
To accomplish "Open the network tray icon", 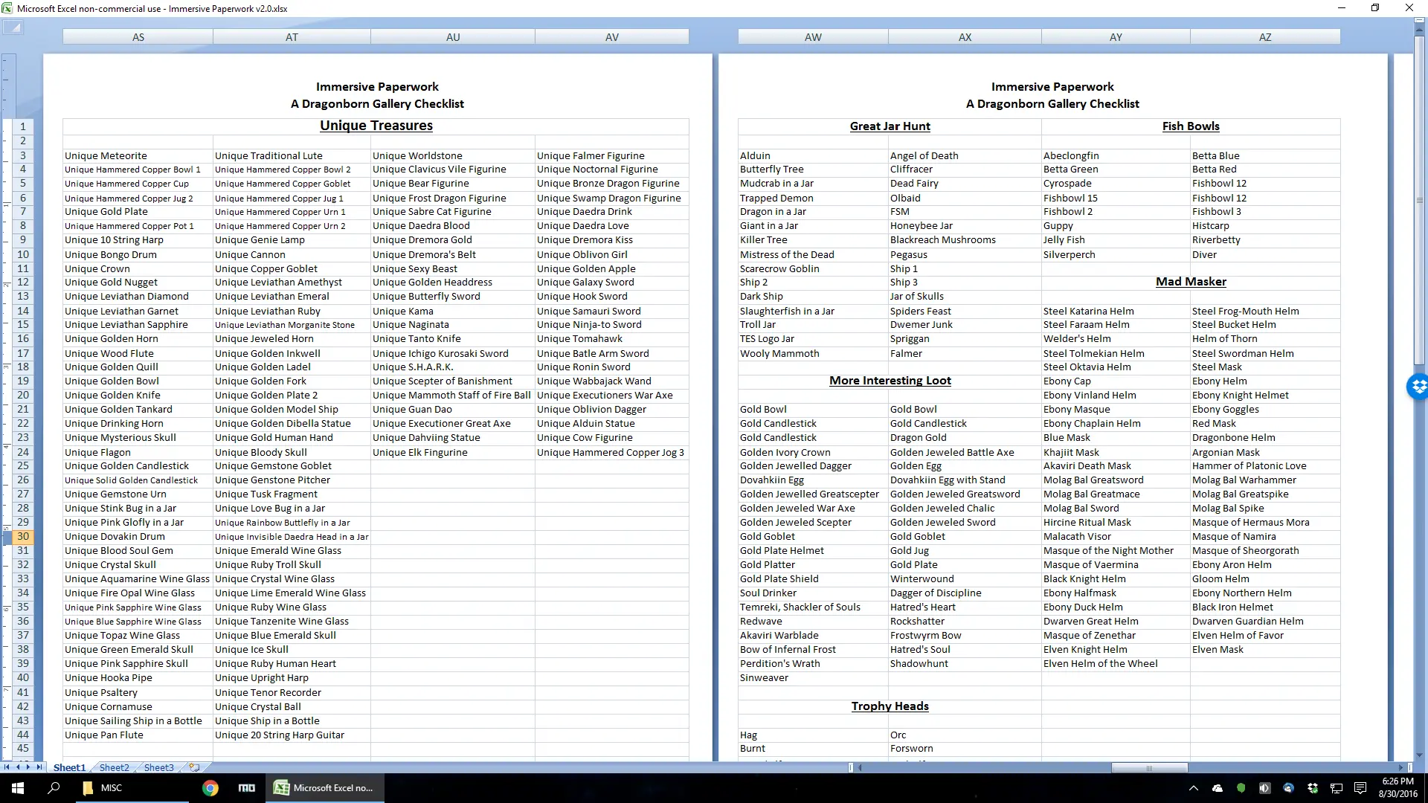I will point(1337,788).
